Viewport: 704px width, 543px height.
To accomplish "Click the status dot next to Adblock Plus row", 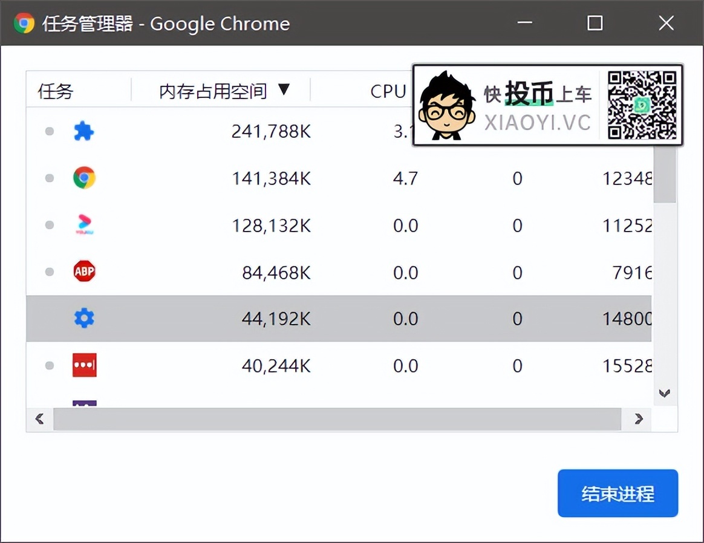I will [49, 271].
